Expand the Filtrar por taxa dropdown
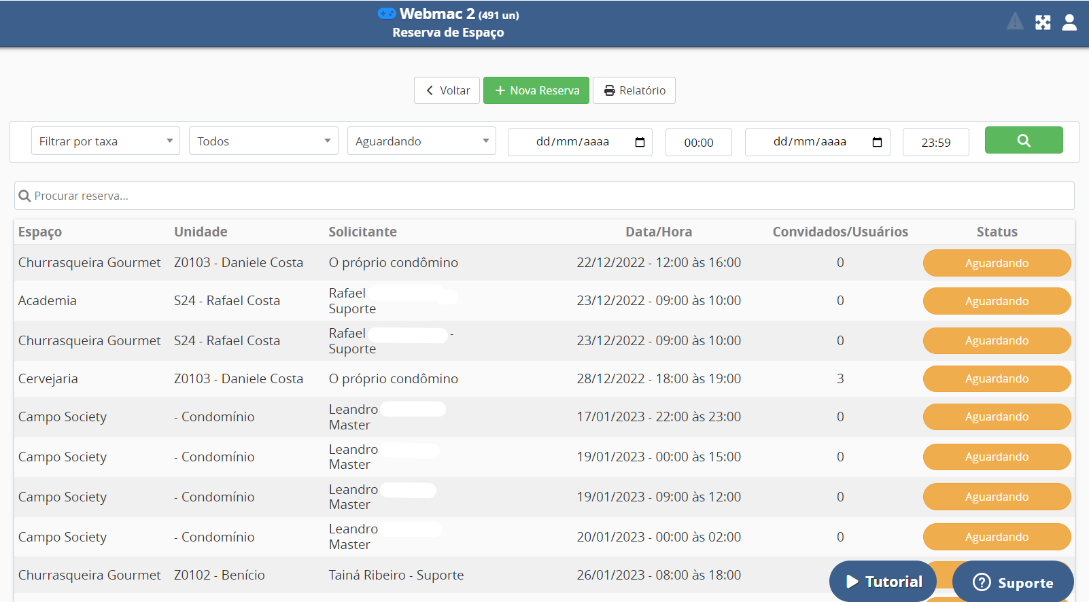This screenshot has width=1089, height=602. coord(105,141)
